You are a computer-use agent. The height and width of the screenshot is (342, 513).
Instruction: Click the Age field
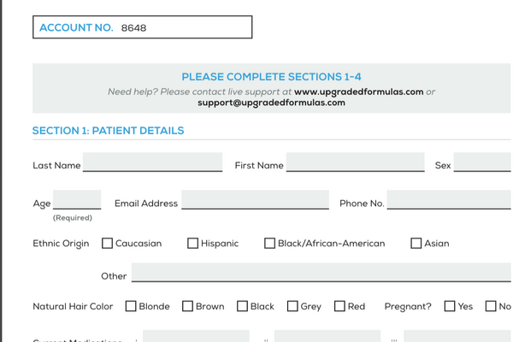[77, 200]
